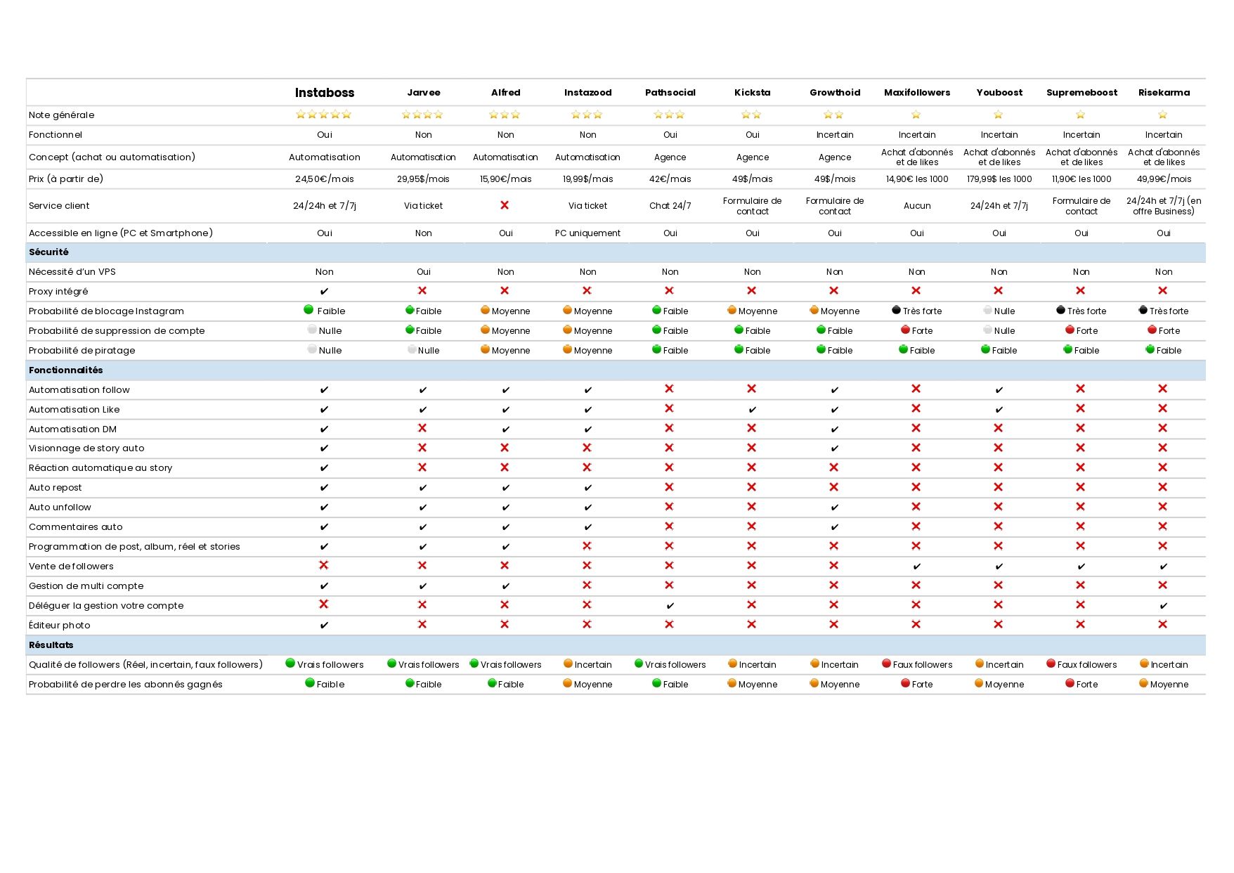Click the Éditeur photo row label
The width and height of the screenshot is (1234, 873).
[x=59, y=626]
